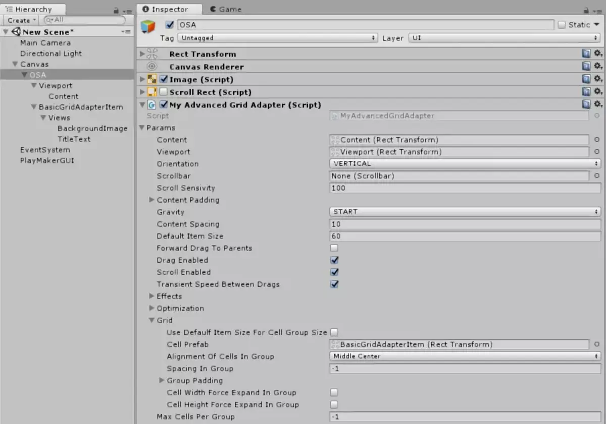
Task: Disable the Image component
Action: click(x=163, y=79)
